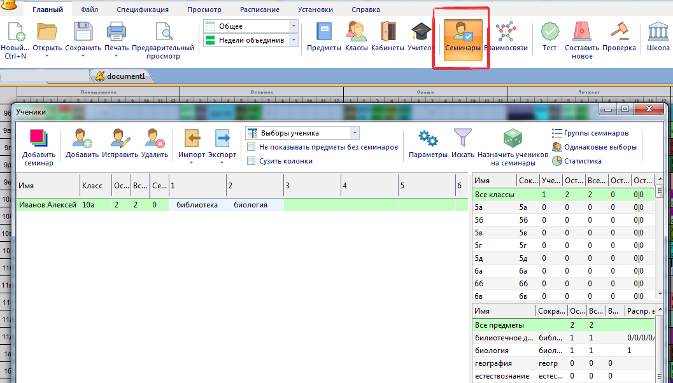
Task: Click the Группы семинаров link
Action: point(596,133)
